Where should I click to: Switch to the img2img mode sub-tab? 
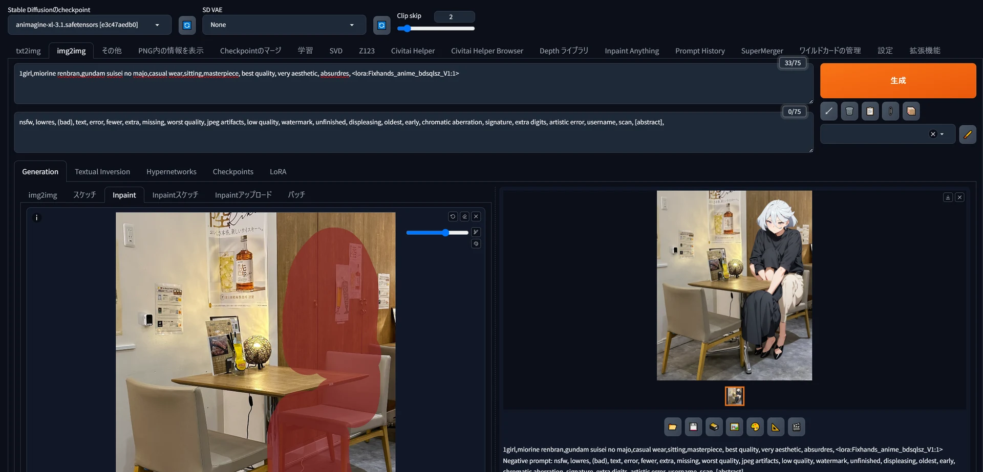click(42, 195)
